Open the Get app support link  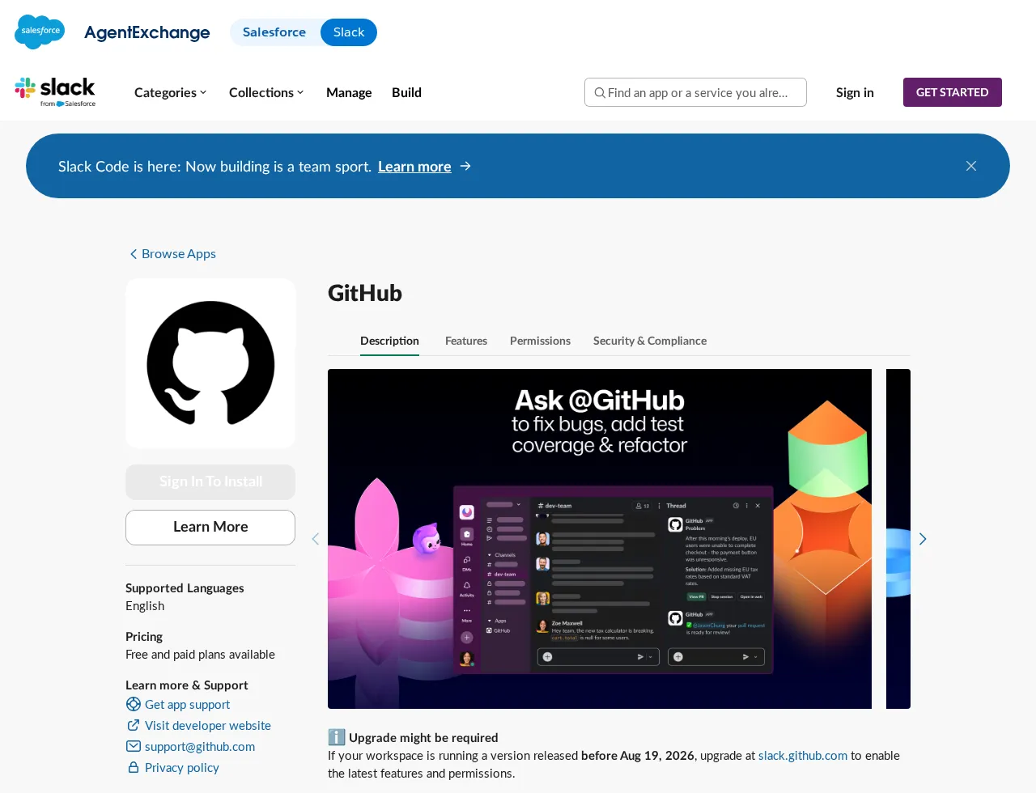click(x=187, y=704)
